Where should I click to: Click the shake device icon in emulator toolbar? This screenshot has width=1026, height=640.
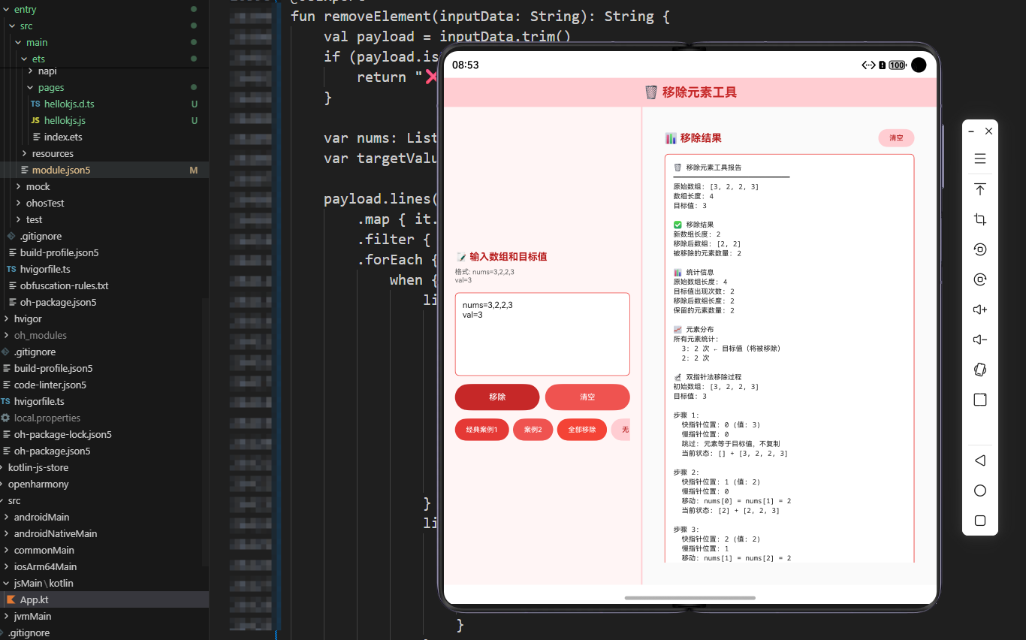[x=980, y=370]
